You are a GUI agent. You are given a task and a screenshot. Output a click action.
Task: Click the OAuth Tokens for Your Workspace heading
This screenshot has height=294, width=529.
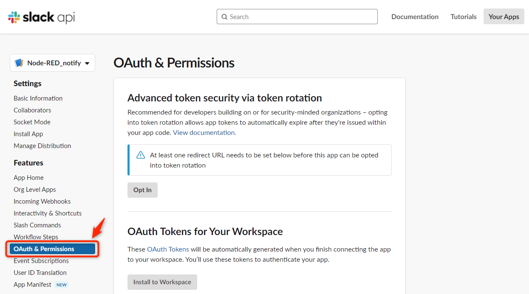(x=205, y=232)
